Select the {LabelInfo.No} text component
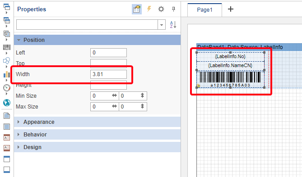 (x=230, y=56)
